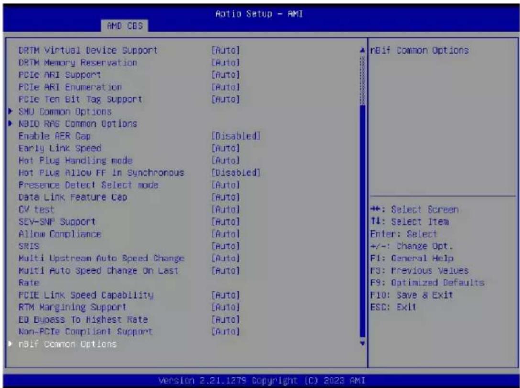
Task: Click F1: General Help hint
Action: point(411,258)
